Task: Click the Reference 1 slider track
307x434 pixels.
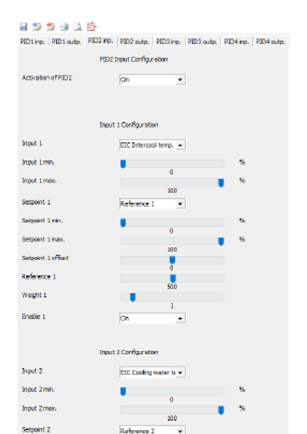Action: 172,279
